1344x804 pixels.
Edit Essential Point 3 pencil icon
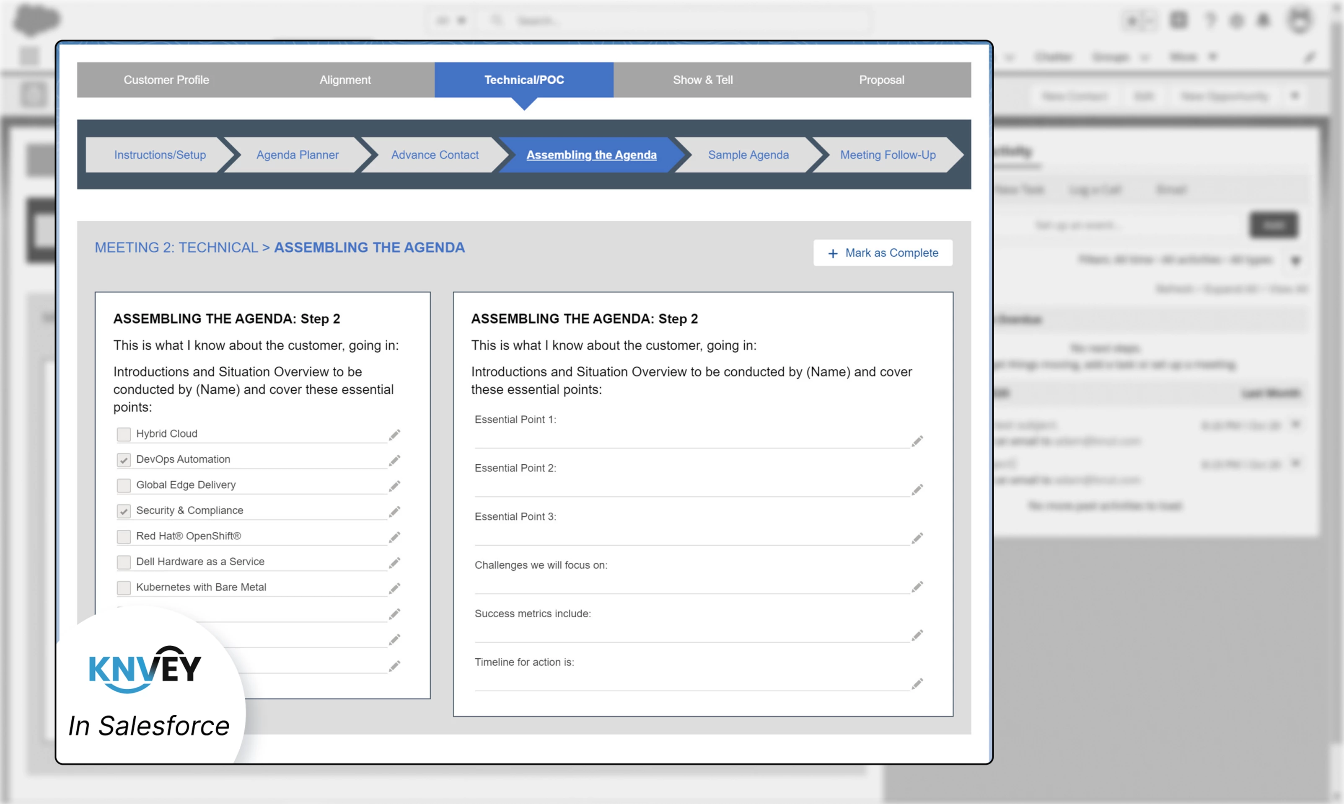(x=917, y=538)
